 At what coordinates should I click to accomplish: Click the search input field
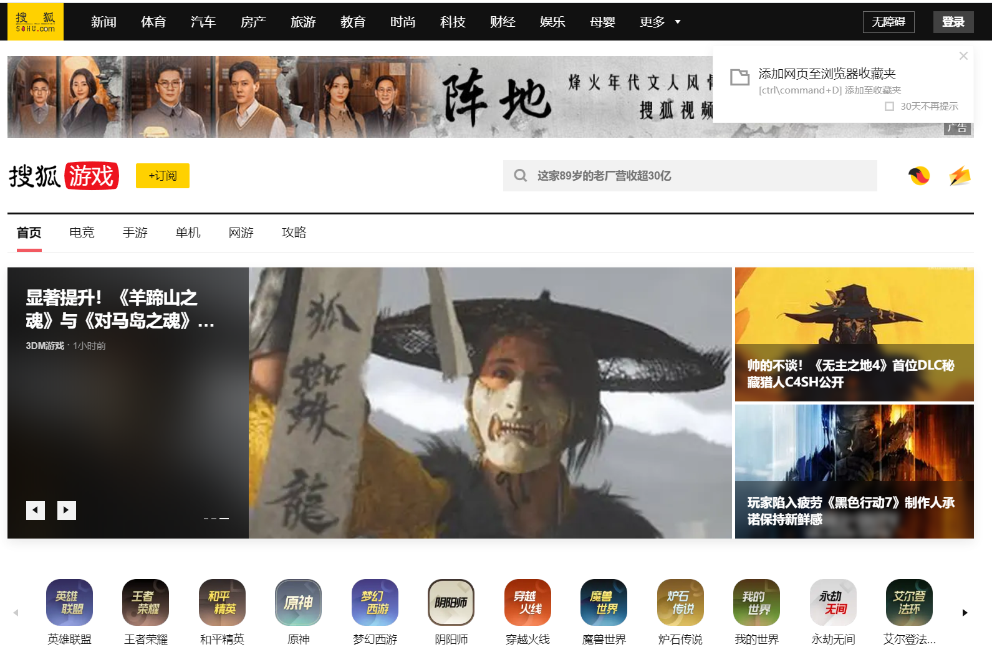coord(698,176)
